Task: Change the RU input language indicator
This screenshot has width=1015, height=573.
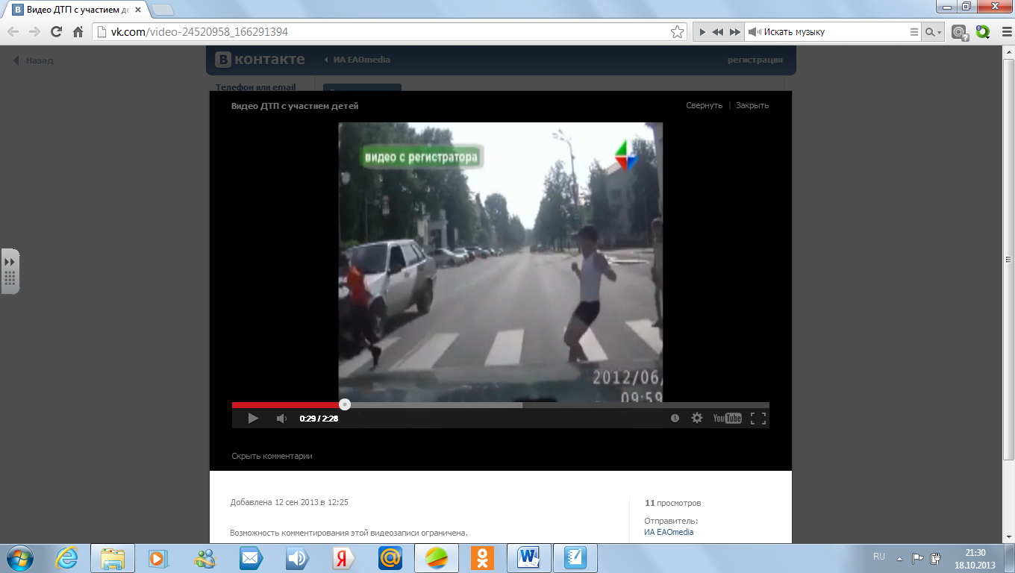Action: [879, 557]
